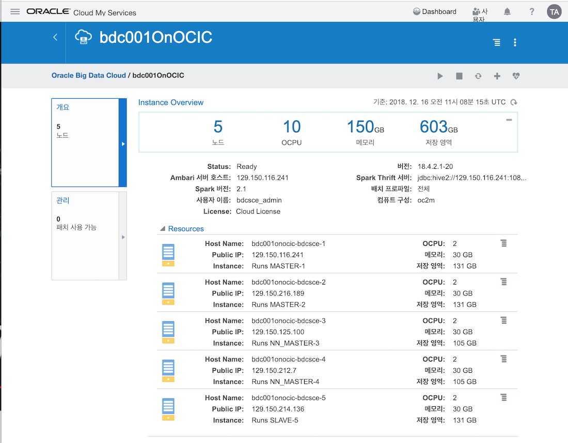Open the Dashboard link icon
The height and width of the screenshot is (443, 568).
point(417,11)
